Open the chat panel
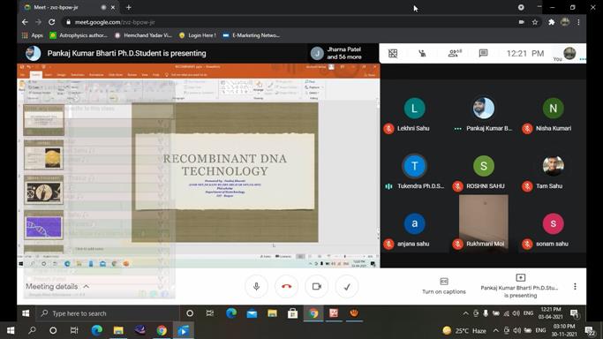This screenshot has height=339, width=603. click(x=484, y=53)
